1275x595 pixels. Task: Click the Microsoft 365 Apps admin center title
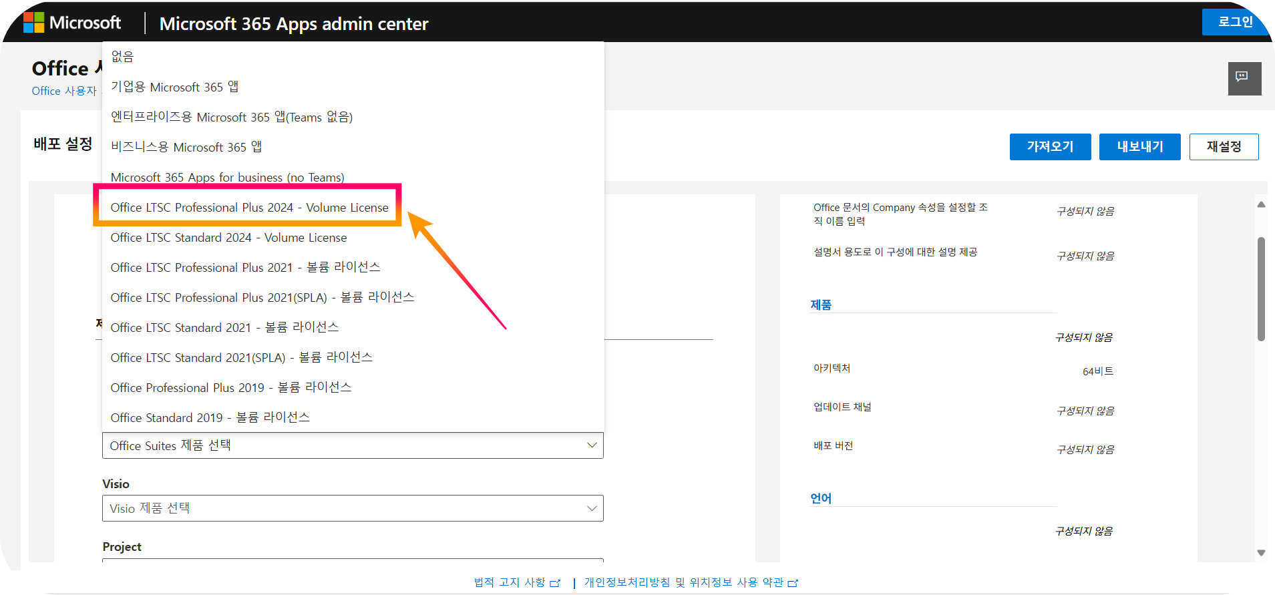pos(294,24)
